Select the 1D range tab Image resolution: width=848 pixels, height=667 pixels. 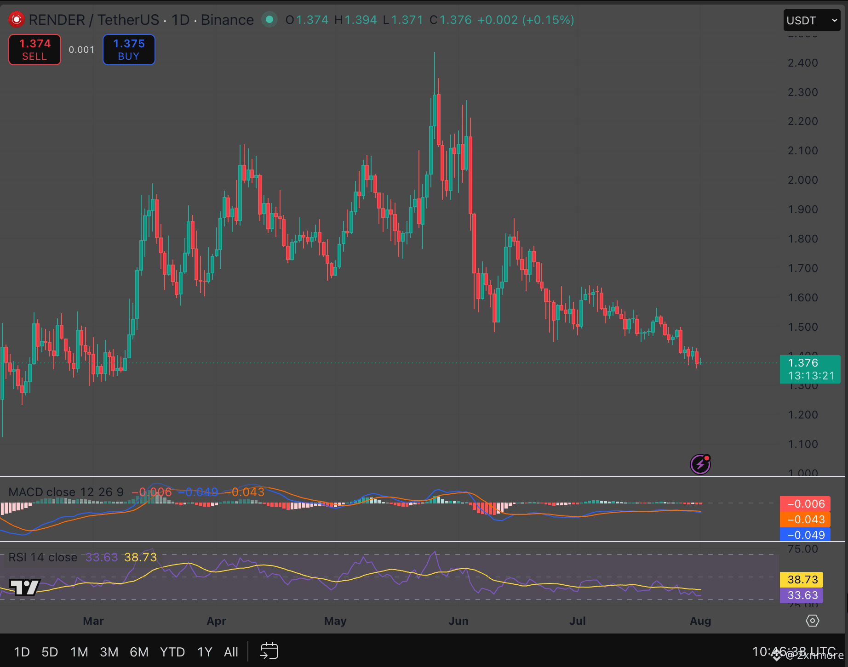pos(22,652)
